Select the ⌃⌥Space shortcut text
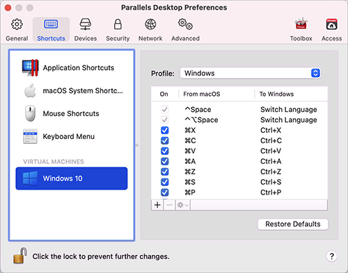Viewport: 348px width, 273px height. 201,120
